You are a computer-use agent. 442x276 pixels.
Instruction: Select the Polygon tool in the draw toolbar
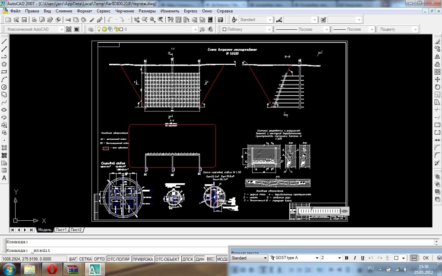(x=4, y=64)
